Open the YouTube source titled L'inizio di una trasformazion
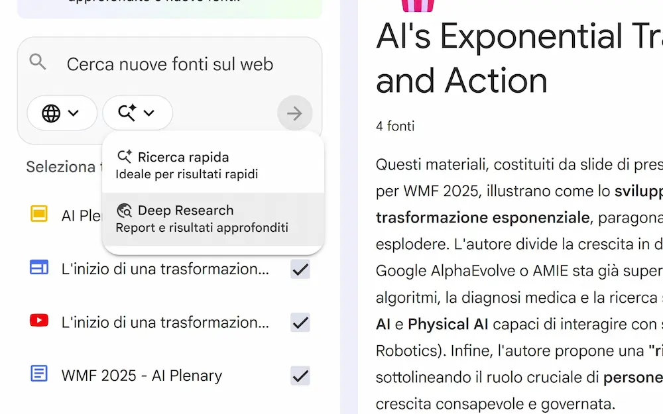663x414 pixels. [165, 323]
